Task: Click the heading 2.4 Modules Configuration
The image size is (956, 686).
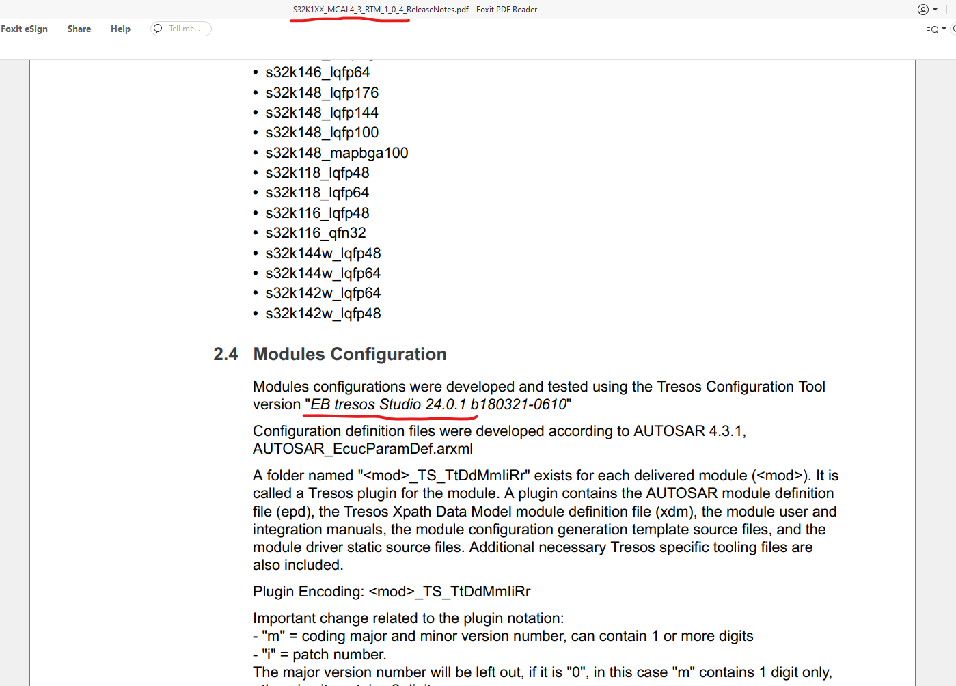Action: (x=329, y=354)
